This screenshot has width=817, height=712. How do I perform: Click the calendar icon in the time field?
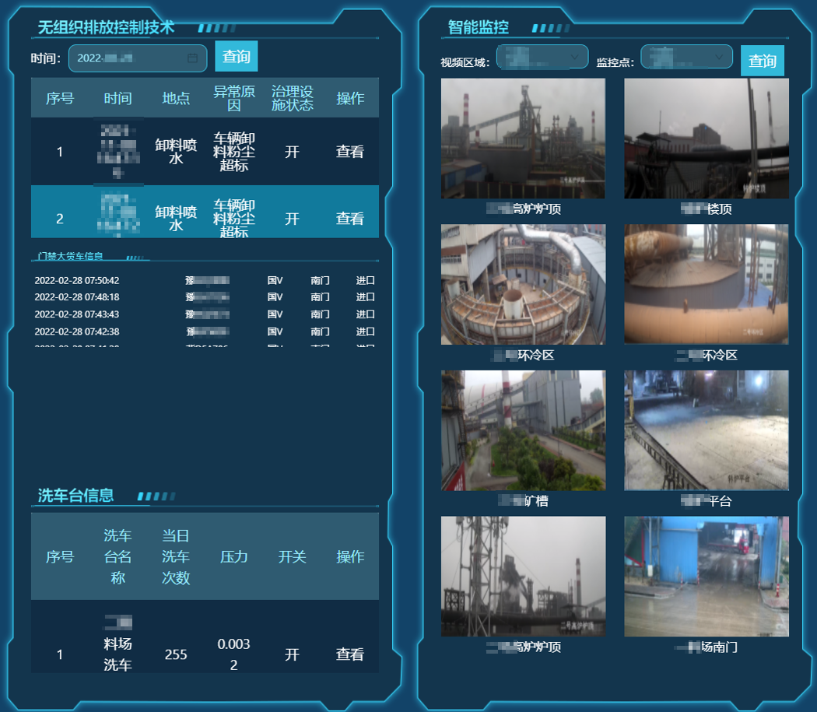point(192,58)
